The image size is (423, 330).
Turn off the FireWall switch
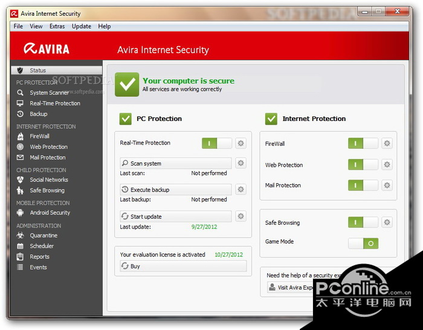click(363, 143)
